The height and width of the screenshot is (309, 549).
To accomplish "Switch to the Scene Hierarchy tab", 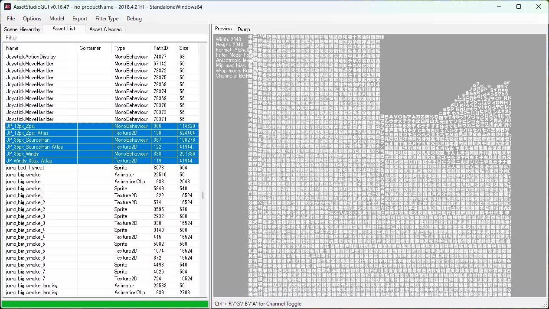I will pos(22,29).
